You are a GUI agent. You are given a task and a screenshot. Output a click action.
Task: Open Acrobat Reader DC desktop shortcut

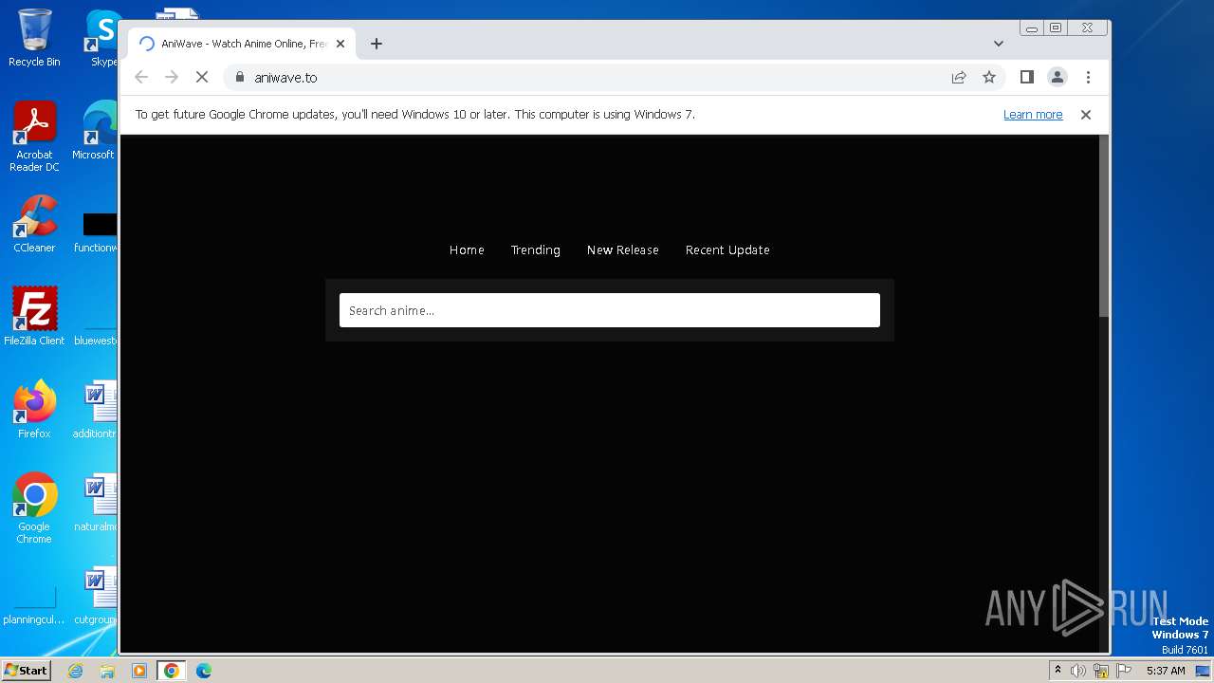34,138
